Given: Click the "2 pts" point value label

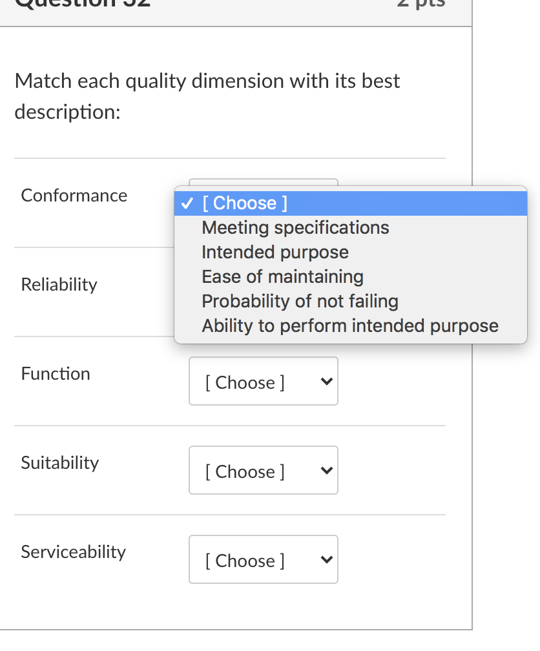Looking at the screenshot, I should pos(421,5).
